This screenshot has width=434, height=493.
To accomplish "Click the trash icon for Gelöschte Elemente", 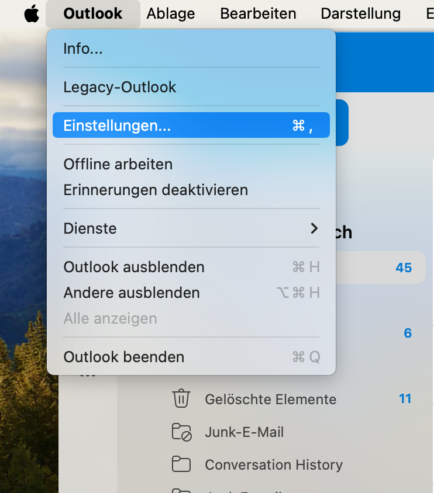I will point(181,399).
